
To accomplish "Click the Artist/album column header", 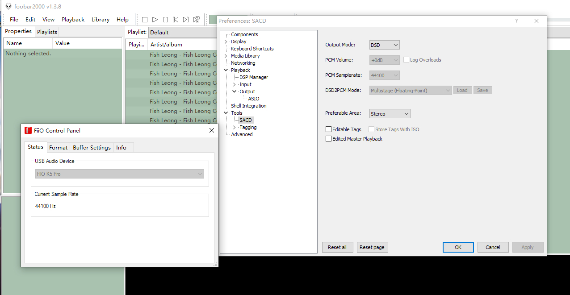I will click(182, 45).
